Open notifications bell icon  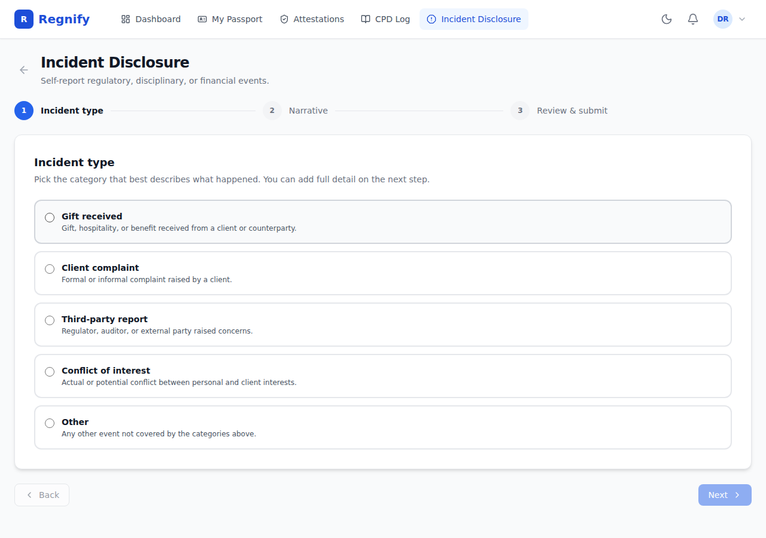[x=693, y=19]
